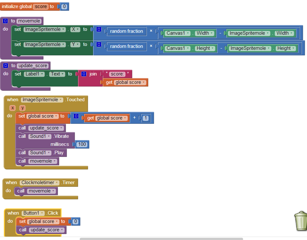Viewport: 307px width, 240px height.
Task: Click mutator icon on Y multiplication block
Action: (99, 44)
